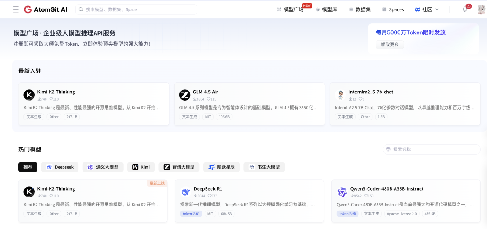487x229 pixels.
Task: Open internlm2_5-7b-chat model title
Action: (x=371, y=92)
